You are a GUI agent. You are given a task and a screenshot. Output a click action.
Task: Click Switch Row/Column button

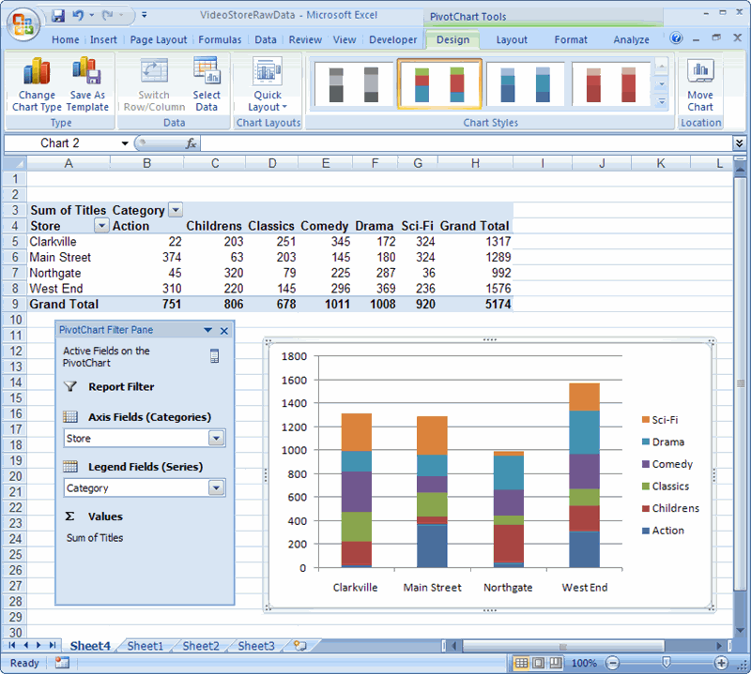[154, 84]
